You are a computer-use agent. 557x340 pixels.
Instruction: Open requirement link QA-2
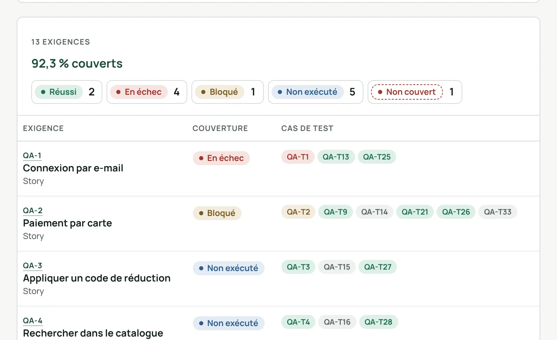pyautogui.click(x=33, y=210)
